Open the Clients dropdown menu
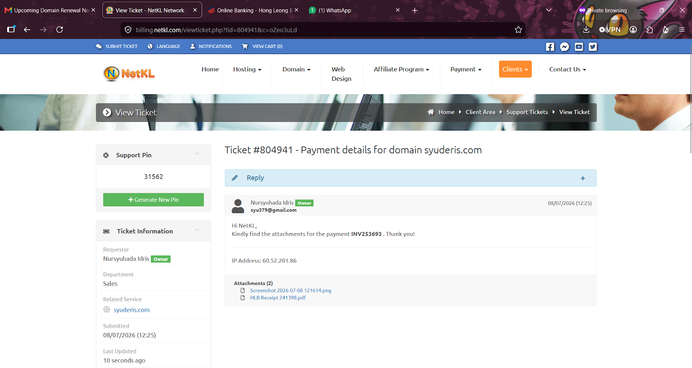 (x=515, y=69)
